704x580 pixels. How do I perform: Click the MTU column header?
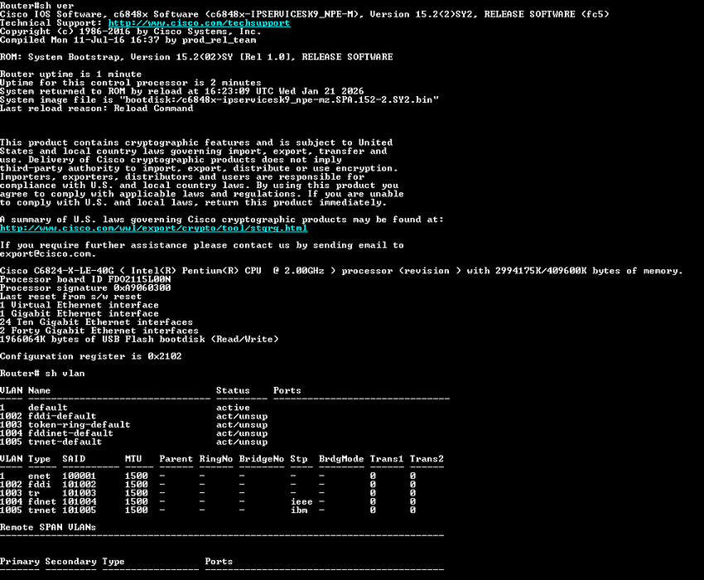coord(133,458)
